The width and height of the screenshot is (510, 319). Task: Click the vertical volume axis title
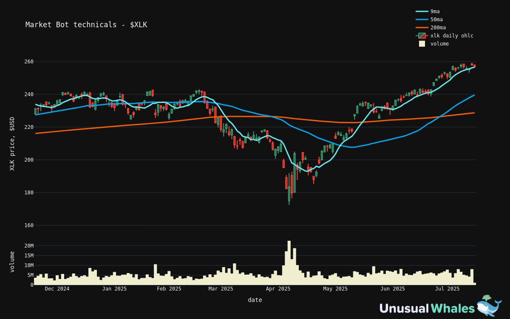12,262
